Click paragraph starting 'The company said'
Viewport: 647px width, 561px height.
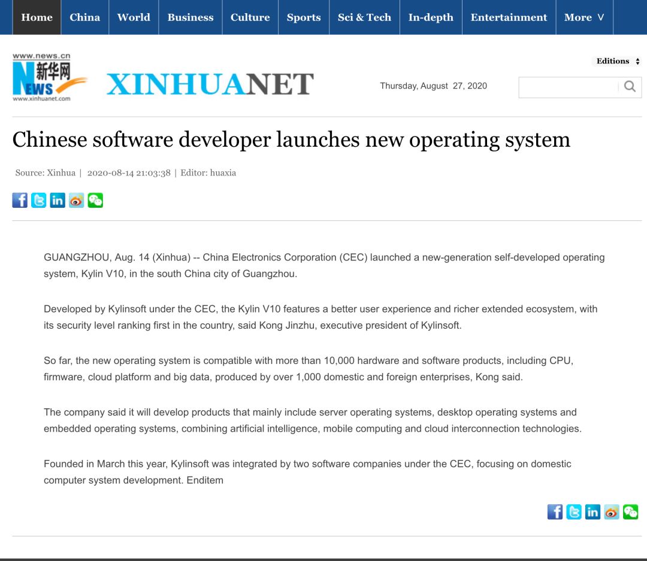[x=313, y=420]
